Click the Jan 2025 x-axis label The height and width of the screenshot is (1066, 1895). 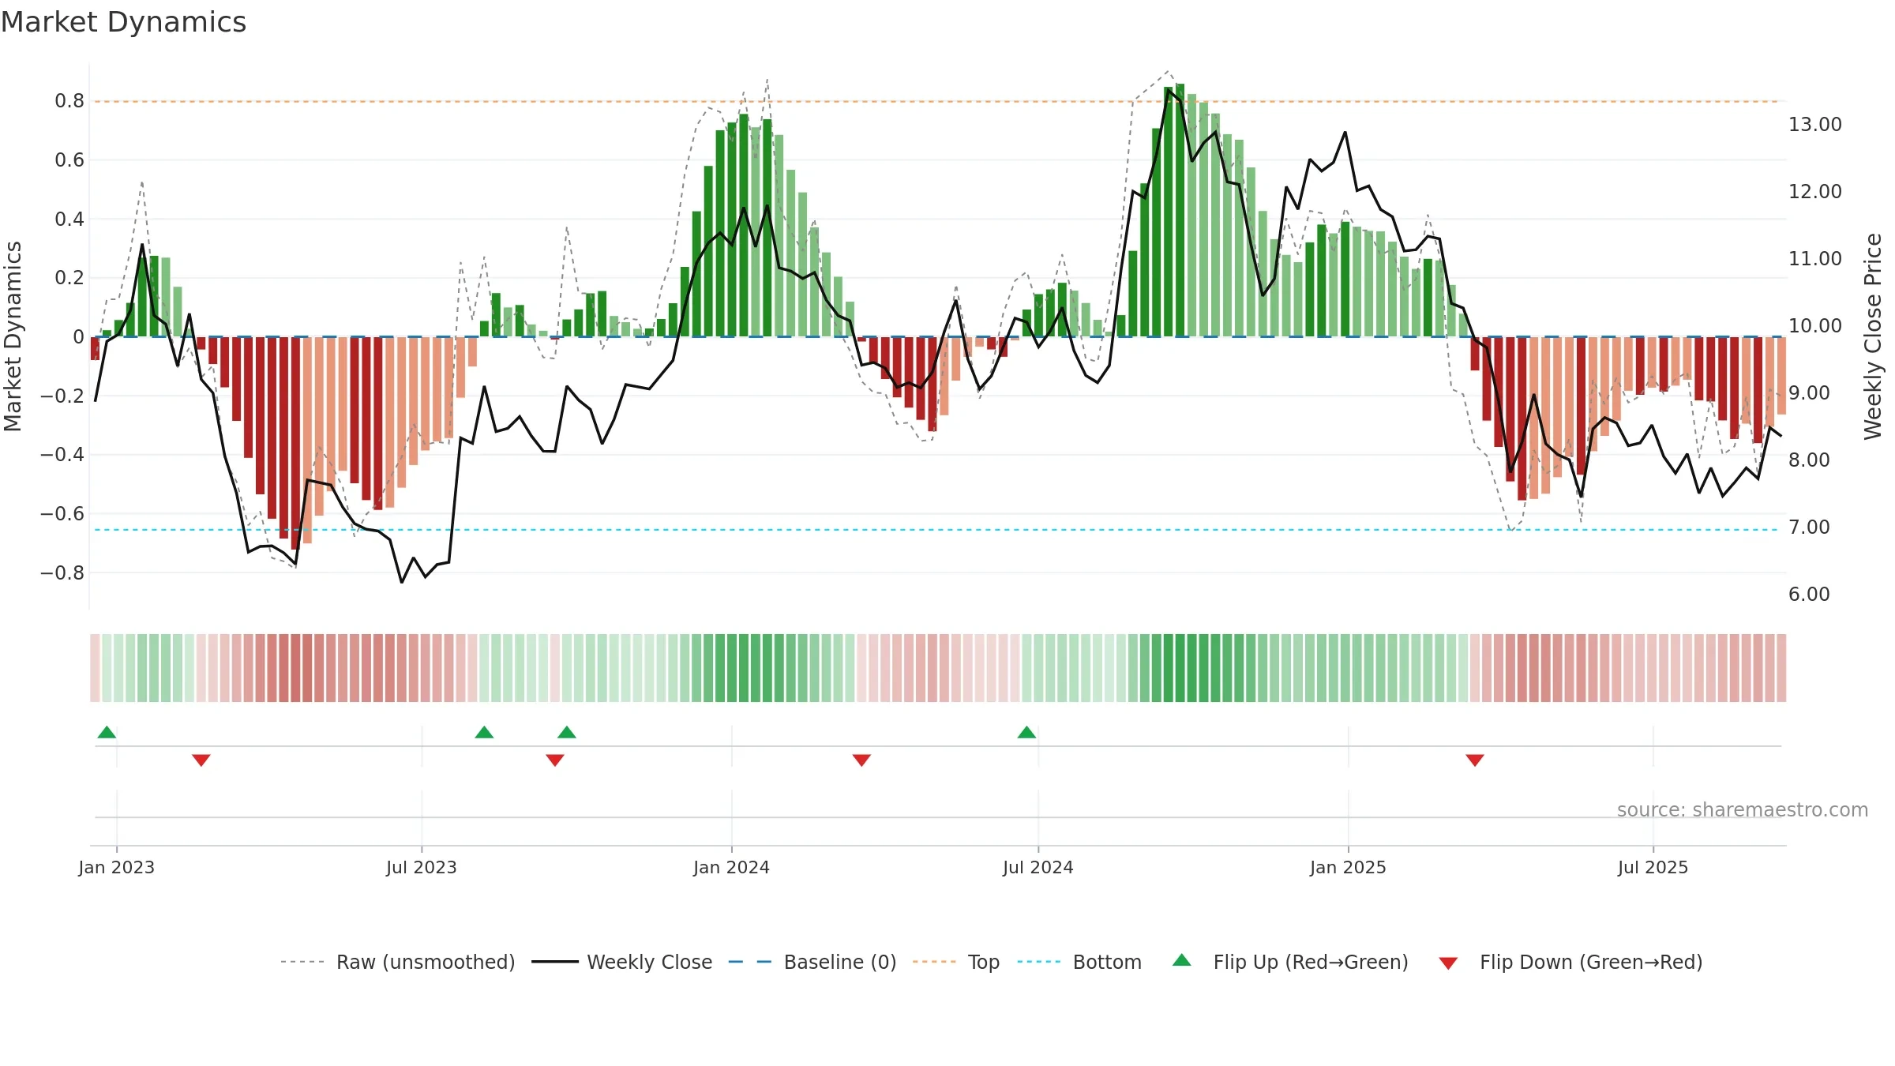[1349, 867]
